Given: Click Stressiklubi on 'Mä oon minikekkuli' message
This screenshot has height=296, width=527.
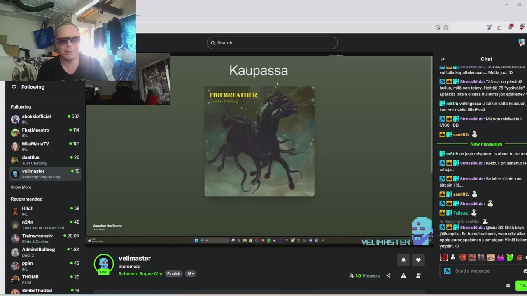Looking at the screenshot, I should click(472, 119).
